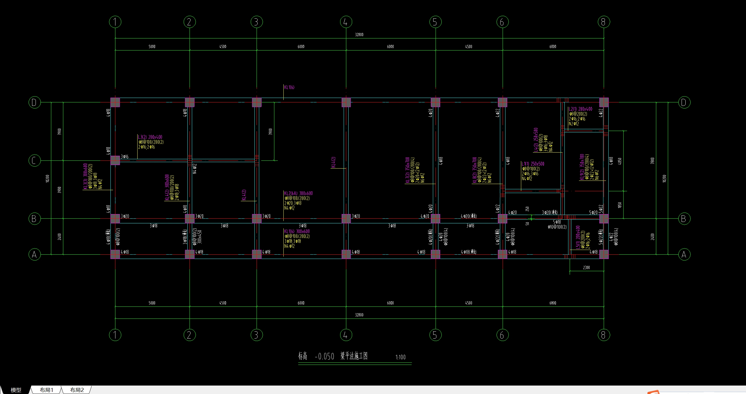Select the KL8(2) 350x700 beam label
The height and width of the screenshot is (394, 746).
click(x=474, y=170)
